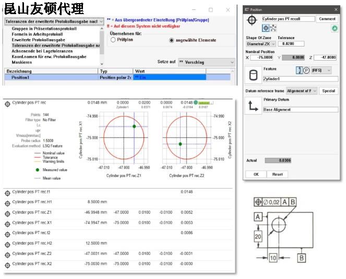This screenshot has width=346, height=279.
Task: Click the green icon below the Comment button
Action: click(x=334, y=28)
